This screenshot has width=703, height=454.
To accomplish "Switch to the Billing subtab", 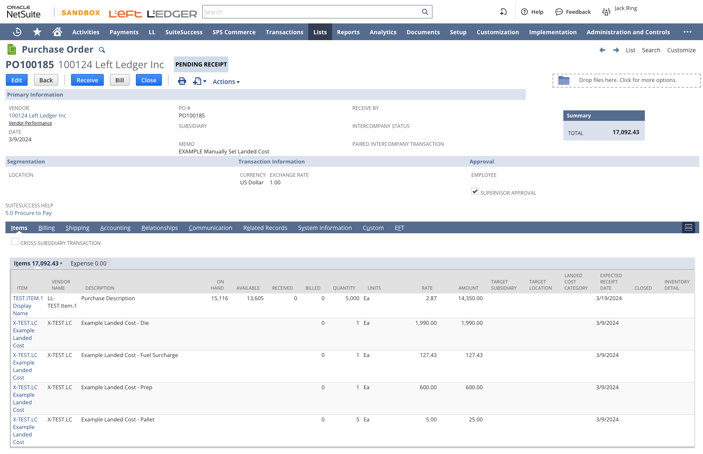I will tap(46, 228).
